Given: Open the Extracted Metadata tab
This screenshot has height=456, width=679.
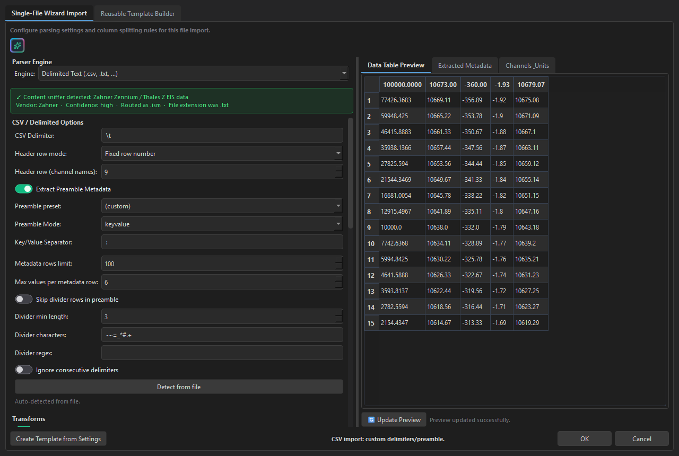Looking at the screenshot, I should point(465,66).
